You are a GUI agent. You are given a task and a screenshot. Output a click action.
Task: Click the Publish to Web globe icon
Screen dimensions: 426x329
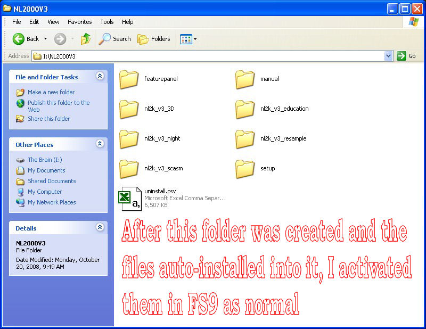[20, 103]
